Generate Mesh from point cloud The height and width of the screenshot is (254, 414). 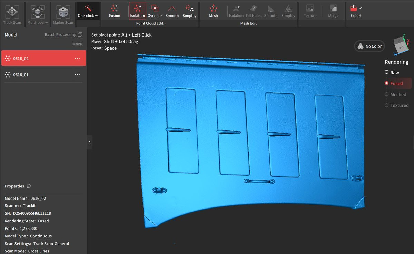[214, 11]
